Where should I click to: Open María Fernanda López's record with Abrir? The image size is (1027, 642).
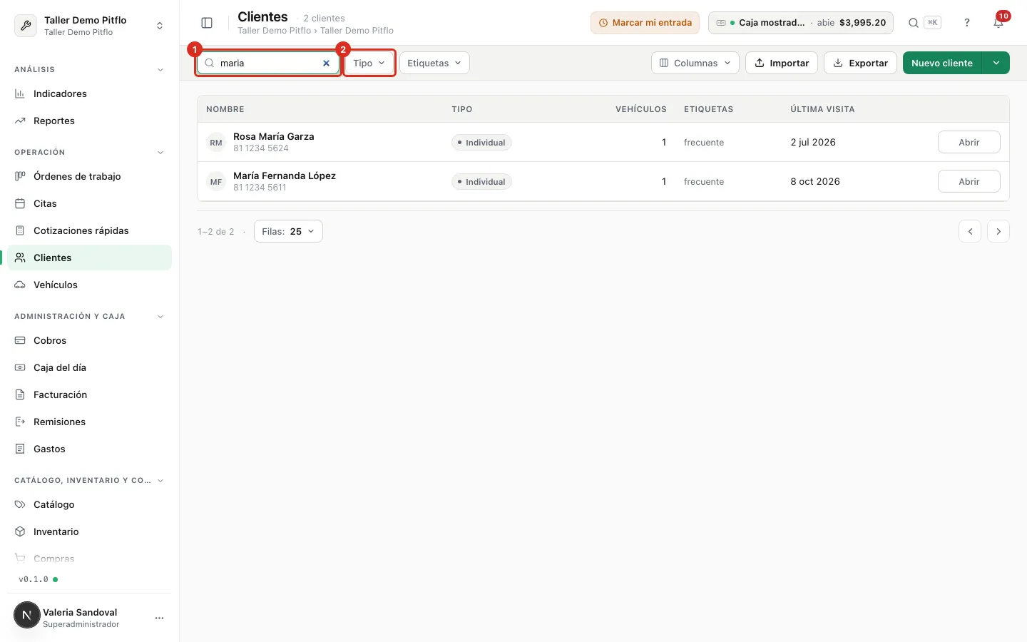click(969, 182)
